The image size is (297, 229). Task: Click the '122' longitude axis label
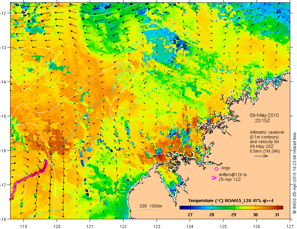(123, 226)
